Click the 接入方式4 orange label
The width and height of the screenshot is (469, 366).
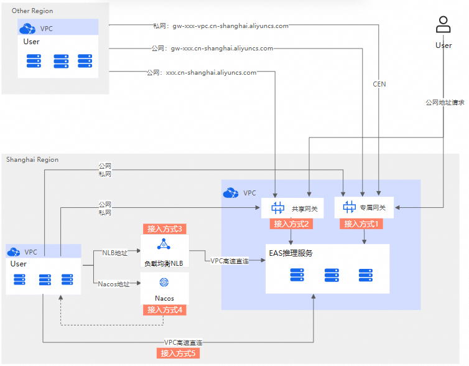[164, 310]
